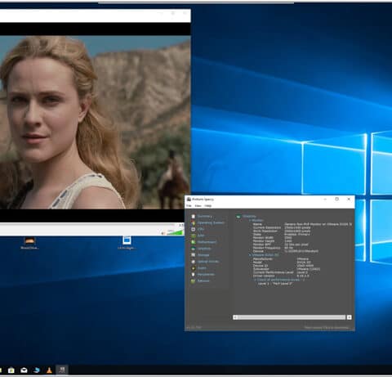Image resolution: width=392 pixels, height=377 pixels.
Task: Collapse the Count of performance levels node
Action: click(255, 280)
